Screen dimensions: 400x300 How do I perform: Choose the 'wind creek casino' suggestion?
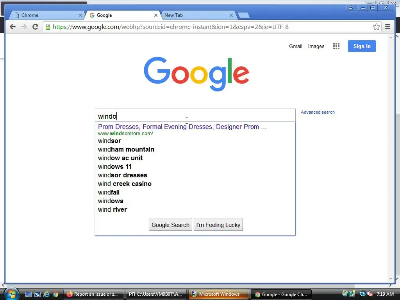[195, 184]
